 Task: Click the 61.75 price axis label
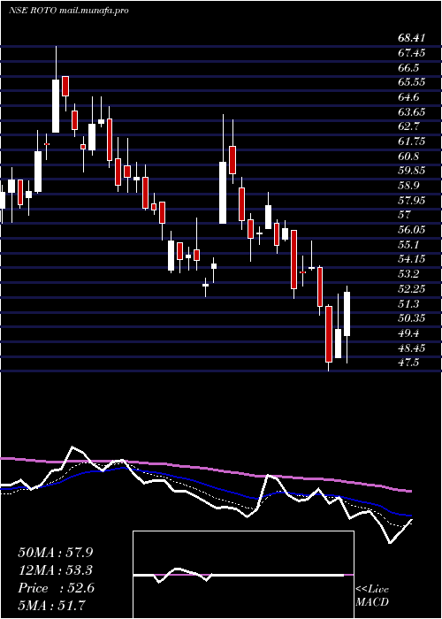click(412, 141)
